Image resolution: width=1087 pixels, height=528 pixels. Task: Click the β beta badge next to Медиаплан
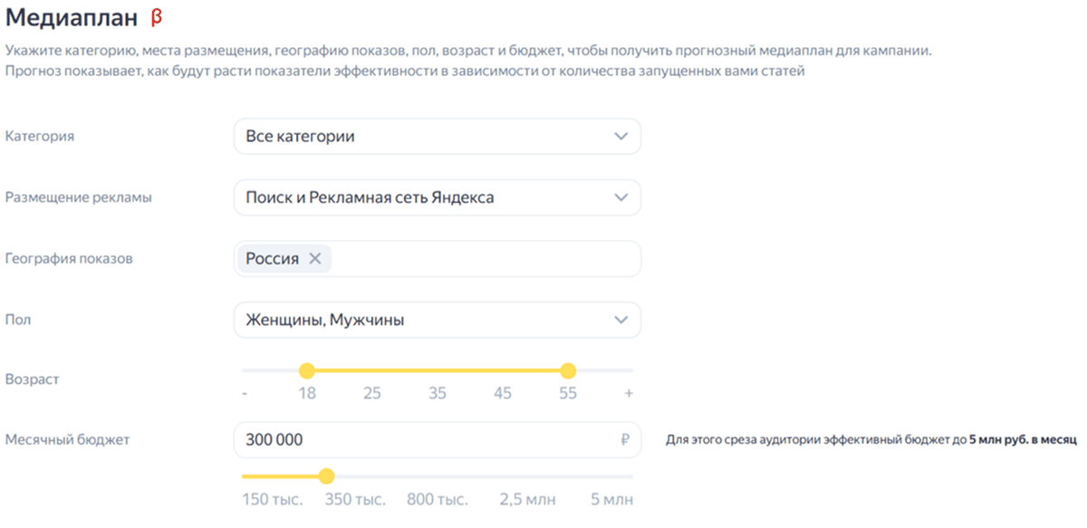155,14
